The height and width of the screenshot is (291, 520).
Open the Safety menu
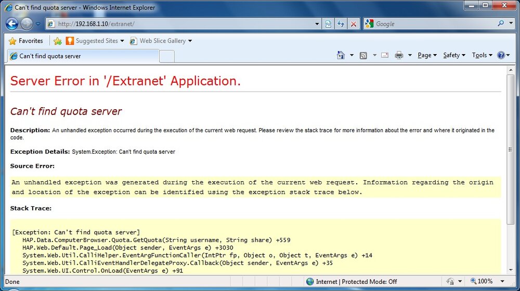tap(454, 55)
